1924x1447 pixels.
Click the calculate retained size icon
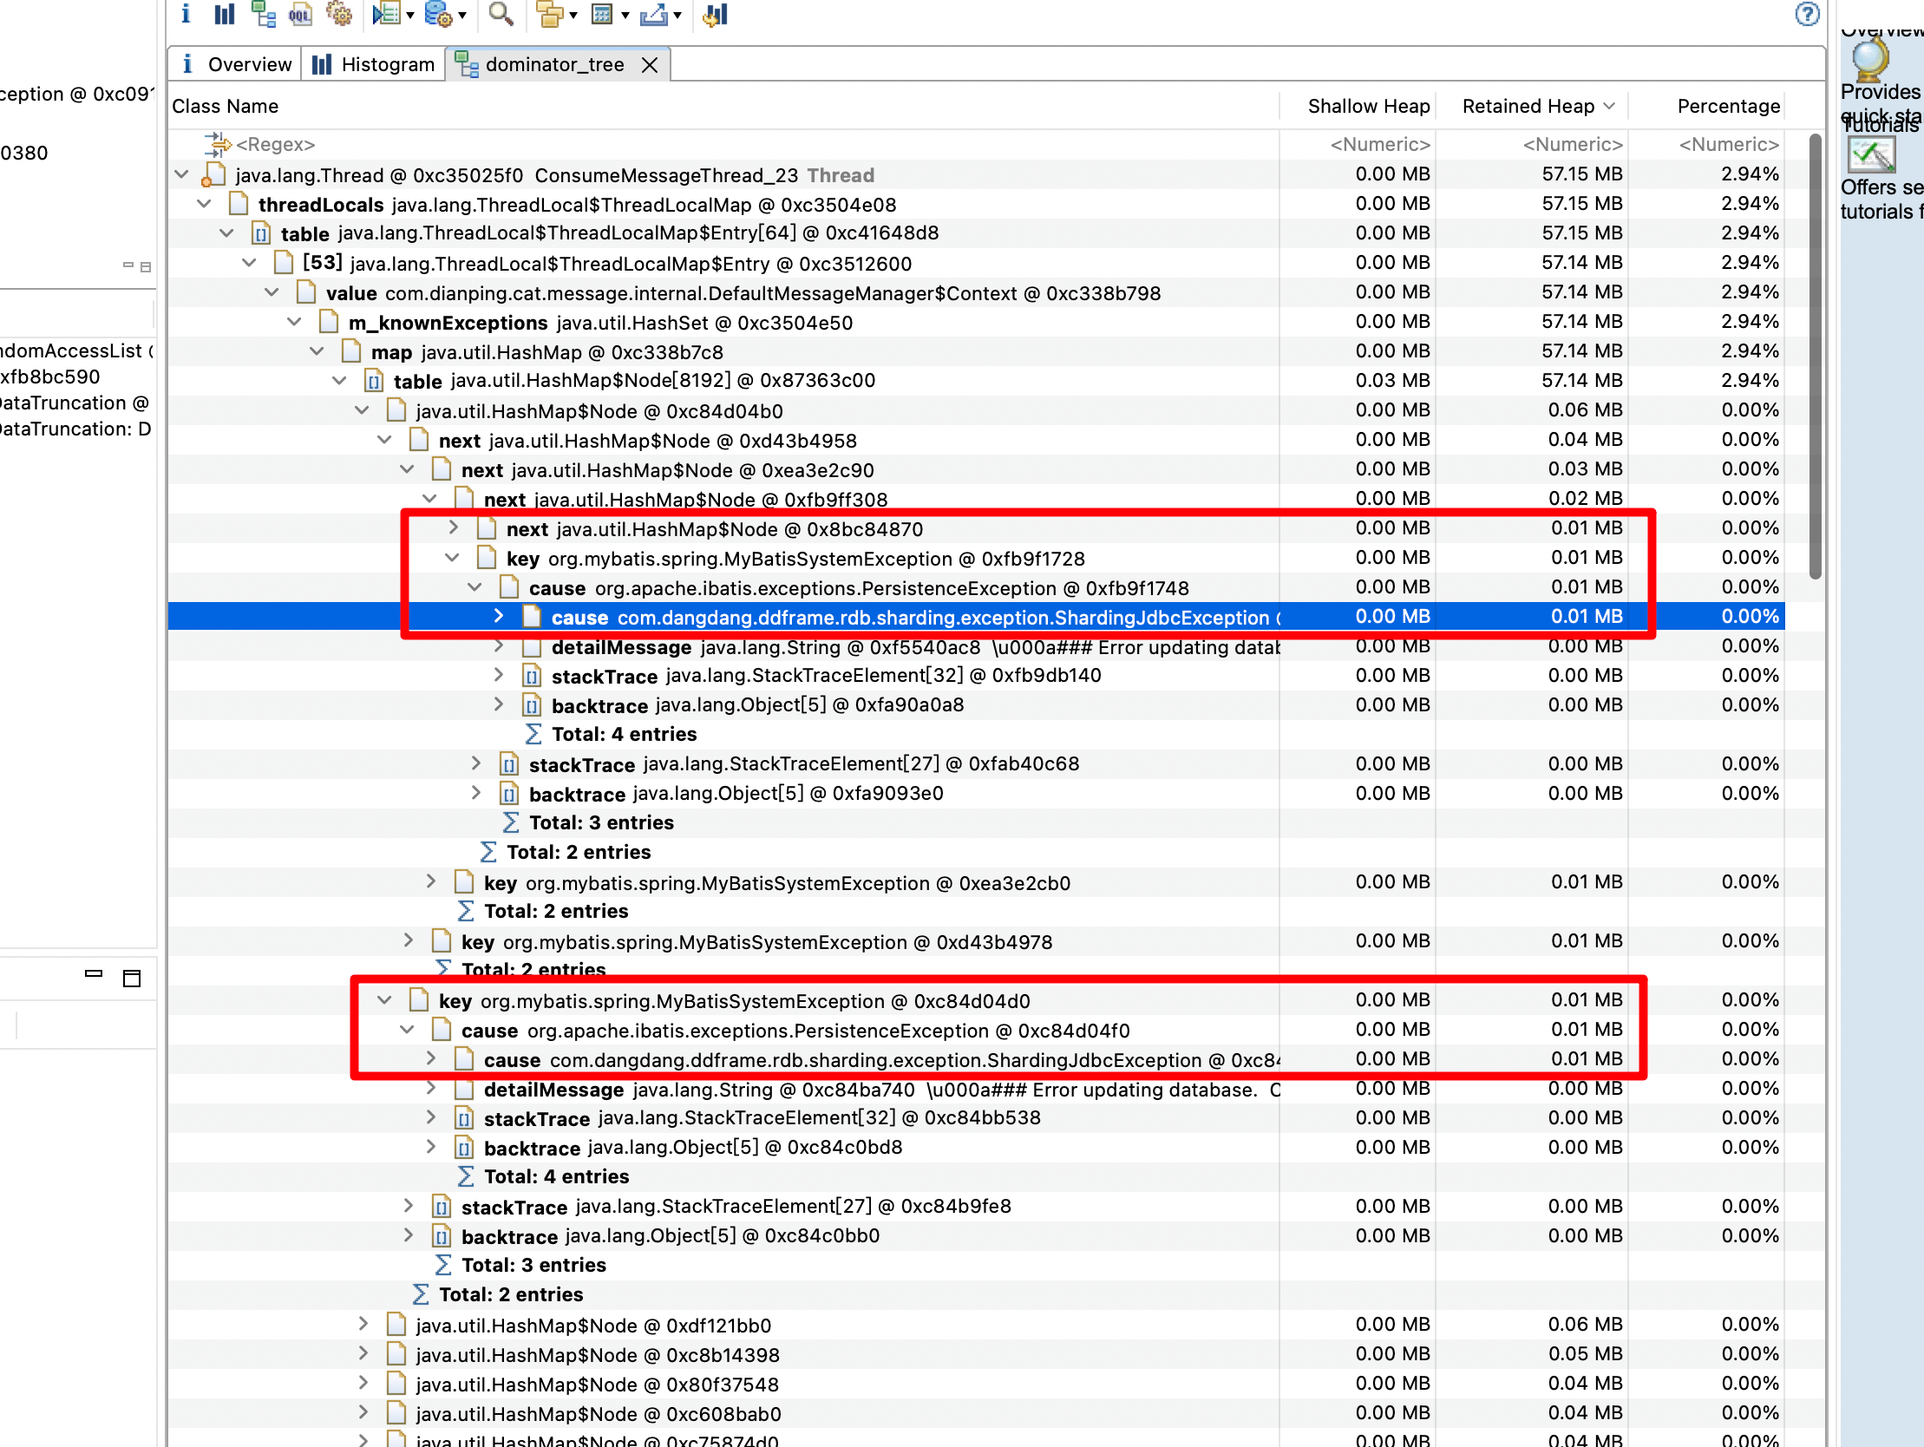coord(602,14)
